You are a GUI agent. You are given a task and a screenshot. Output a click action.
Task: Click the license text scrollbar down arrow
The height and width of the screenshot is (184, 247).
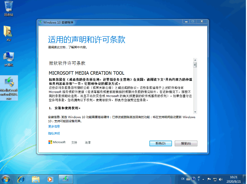point(195,111)
